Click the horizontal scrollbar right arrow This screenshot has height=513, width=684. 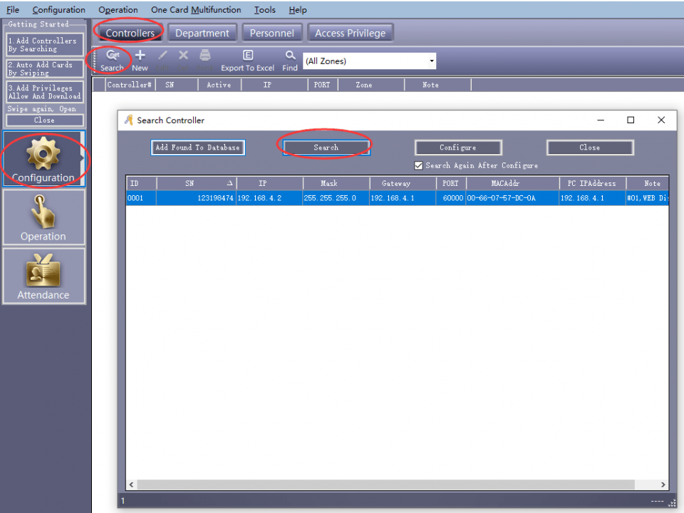pyautogui.click(x=663, y=484)
